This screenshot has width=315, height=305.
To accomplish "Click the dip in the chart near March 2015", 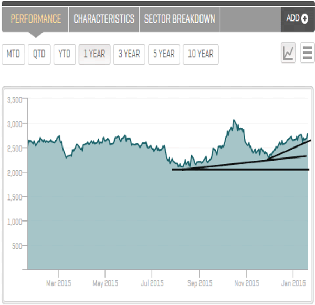I will tap(67, 156).
